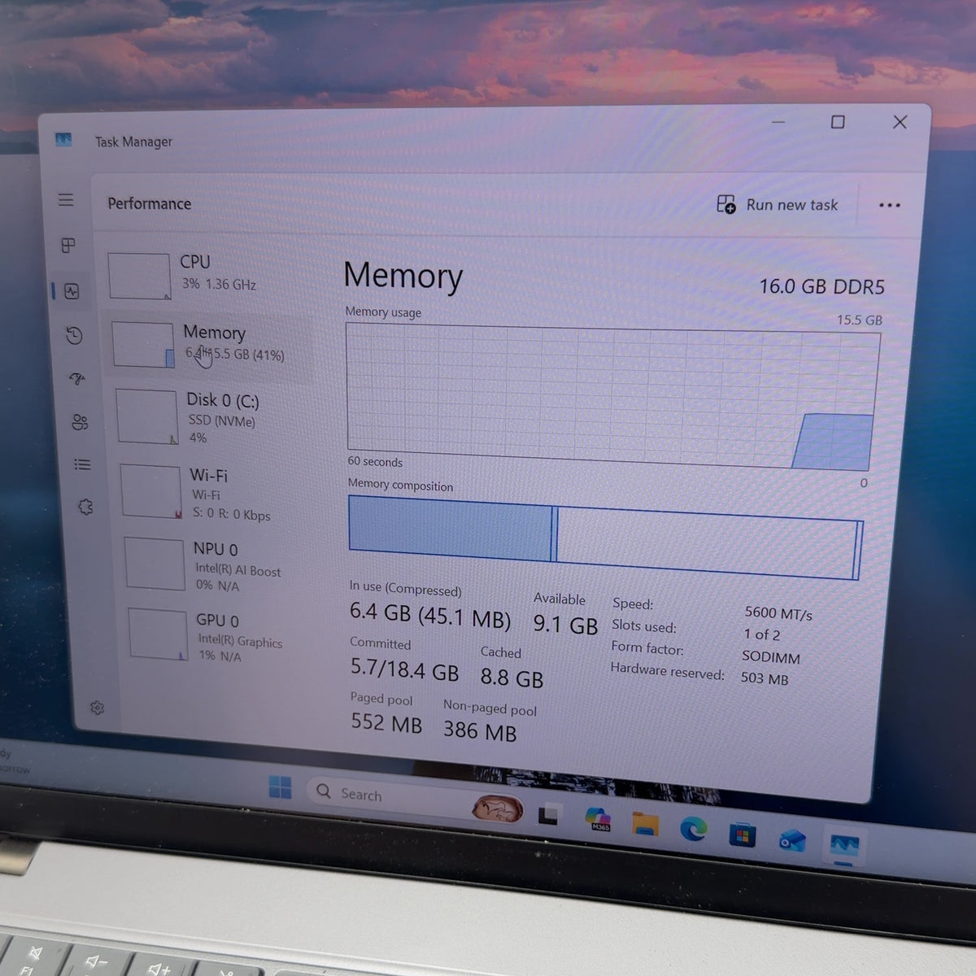Open Task Manager Settings gear
Image resolution: width=976 pixels, height=976 pixels.
click(98, 708)
